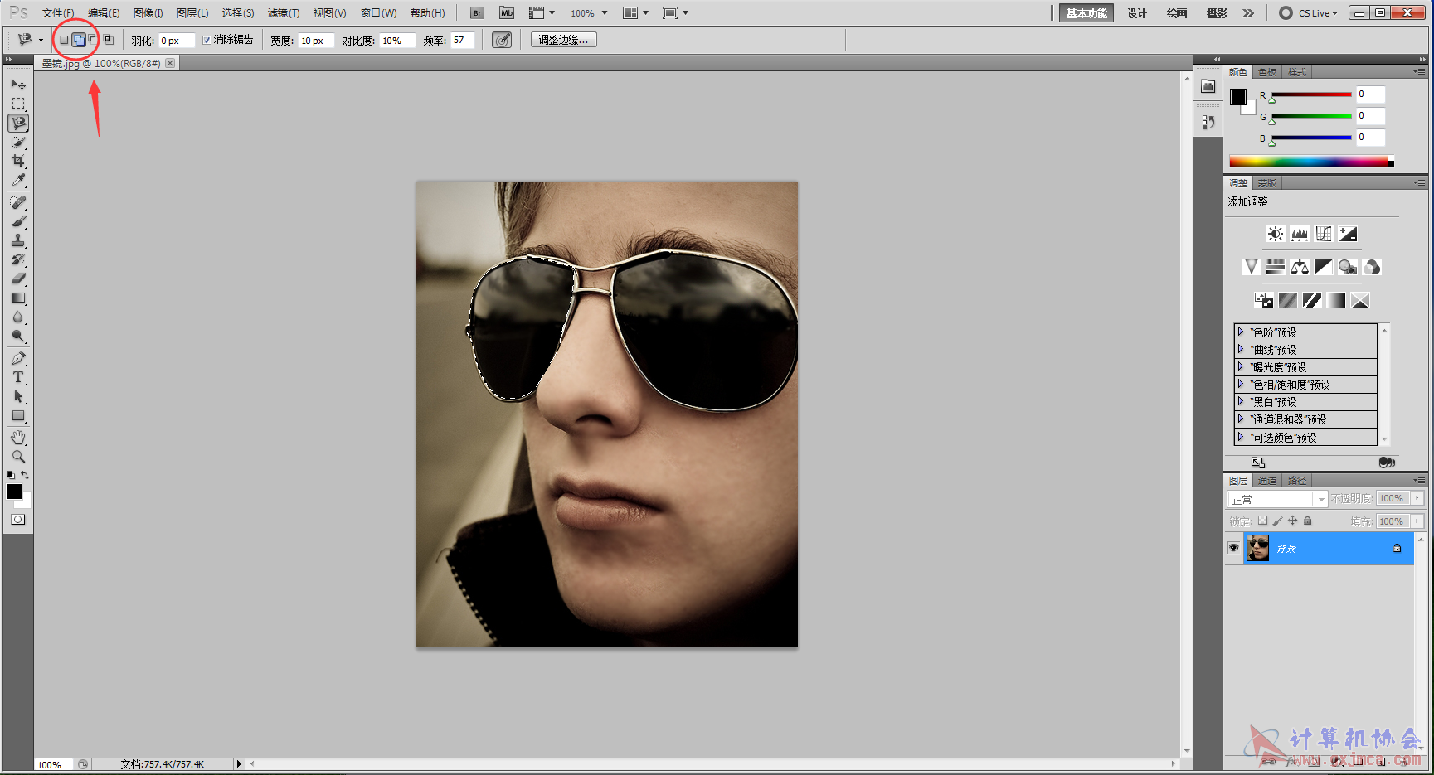1434x775 pixels.
Task: Swap foreground and background colors
Action: click(26, 475)
